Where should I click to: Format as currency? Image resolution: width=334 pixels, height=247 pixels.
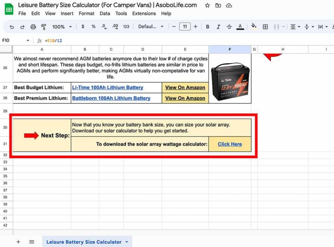click(83, 27)
